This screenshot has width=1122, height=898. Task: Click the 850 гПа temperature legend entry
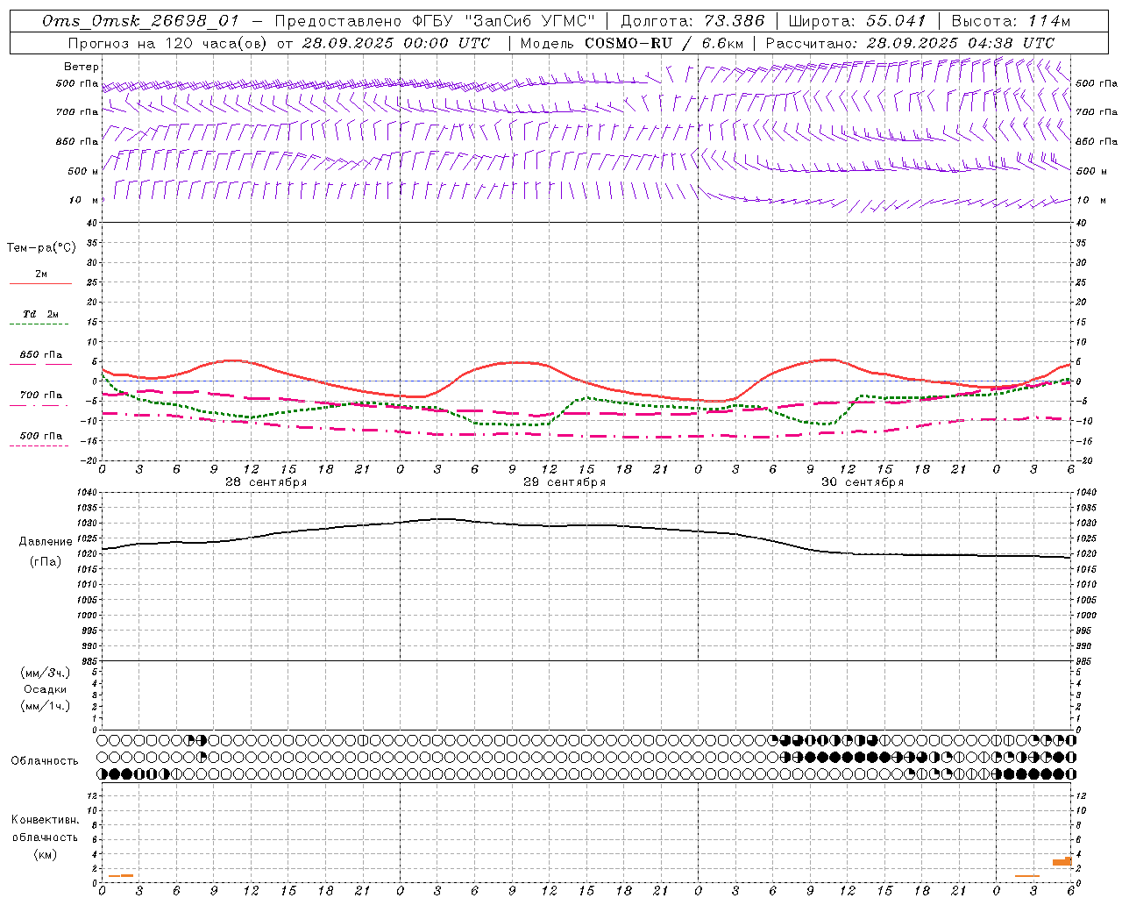(40, 355)
